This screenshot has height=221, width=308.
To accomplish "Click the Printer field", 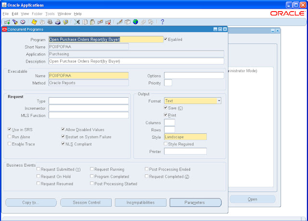I will point(185,151).
